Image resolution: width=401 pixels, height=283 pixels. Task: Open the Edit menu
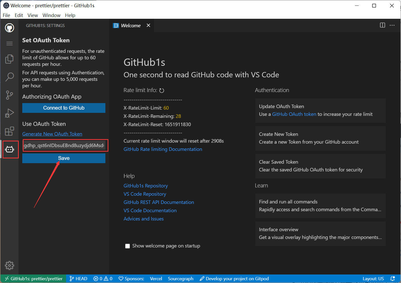[19, 15]
